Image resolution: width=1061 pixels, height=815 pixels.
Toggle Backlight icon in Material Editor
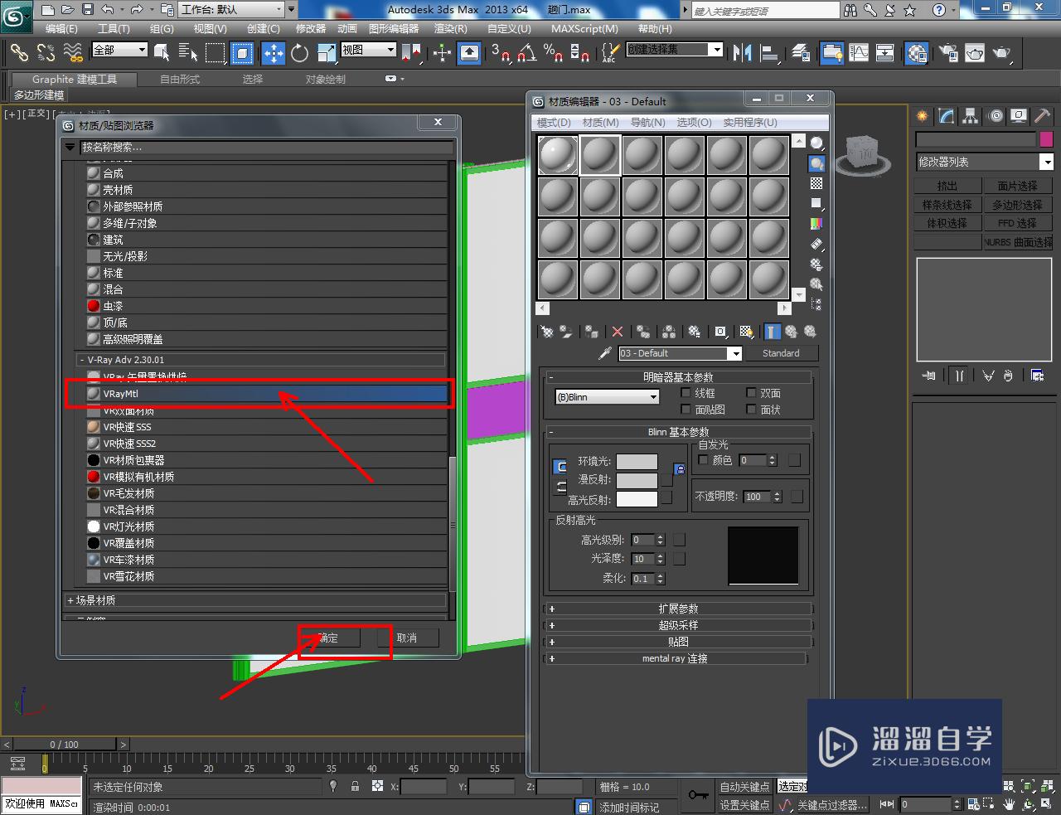[x=816, y=163]
